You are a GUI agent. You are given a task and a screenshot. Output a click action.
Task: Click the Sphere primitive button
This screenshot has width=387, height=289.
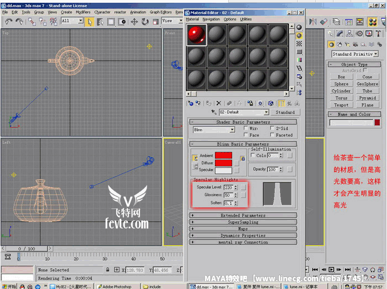(341, 84)
